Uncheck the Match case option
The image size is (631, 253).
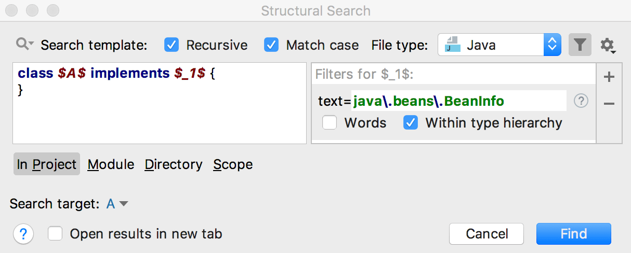pyautogui.click(x=271, y=45)
